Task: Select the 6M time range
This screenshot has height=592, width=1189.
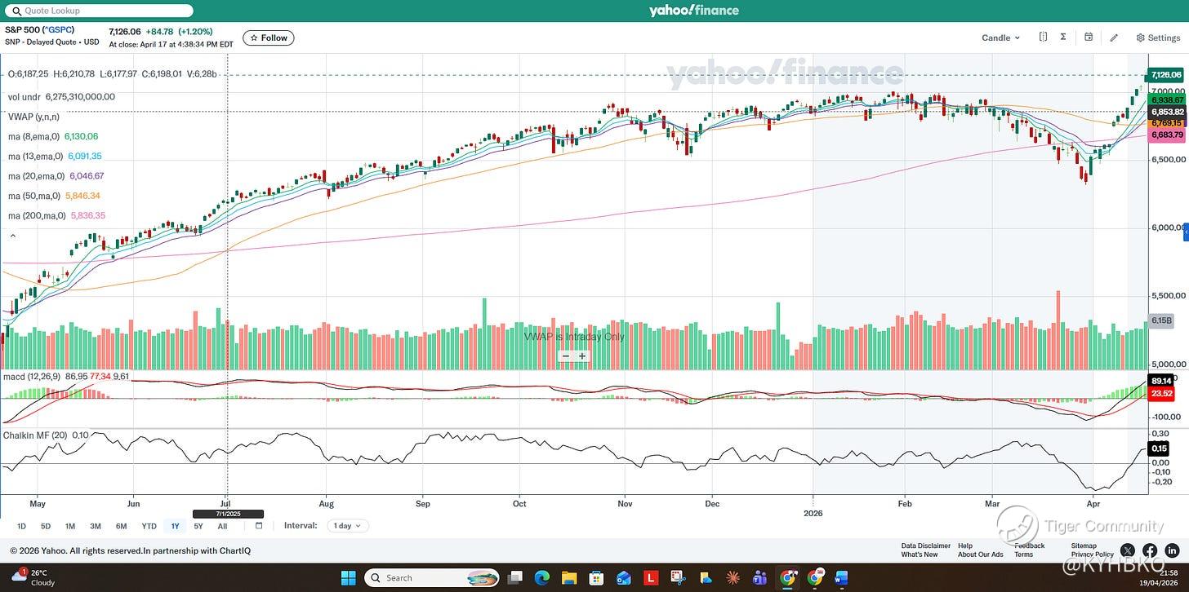Action: (121, 526)
